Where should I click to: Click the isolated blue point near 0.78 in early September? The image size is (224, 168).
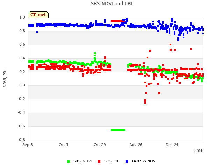(x=37, y=32)
